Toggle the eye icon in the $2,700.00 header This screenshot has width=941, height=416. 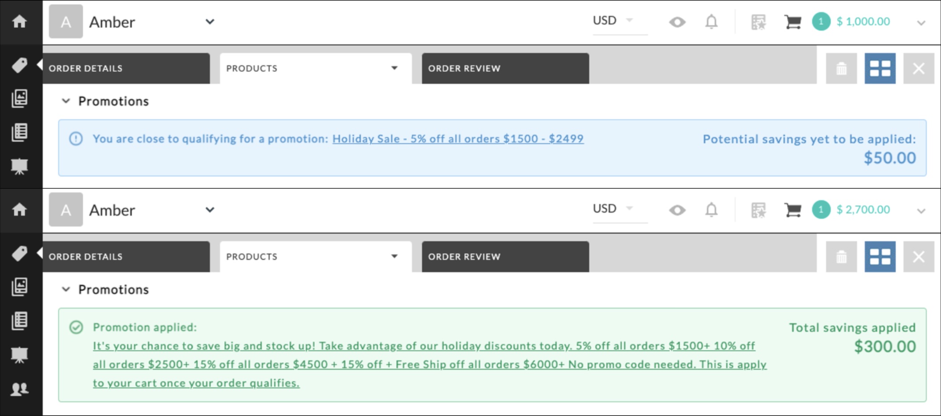(677, 210)
